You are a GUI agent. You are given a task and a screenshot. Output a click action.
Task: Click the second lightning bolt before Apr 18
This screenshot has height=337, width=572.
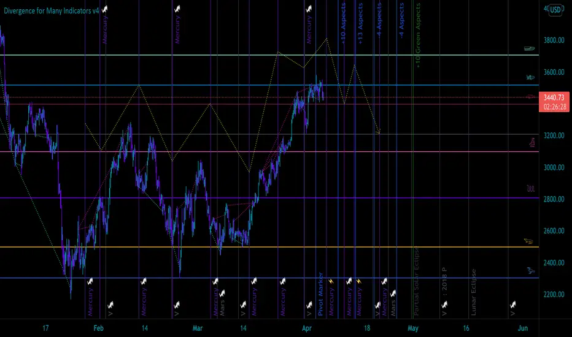pyautogui.click(x=359, y=281)
